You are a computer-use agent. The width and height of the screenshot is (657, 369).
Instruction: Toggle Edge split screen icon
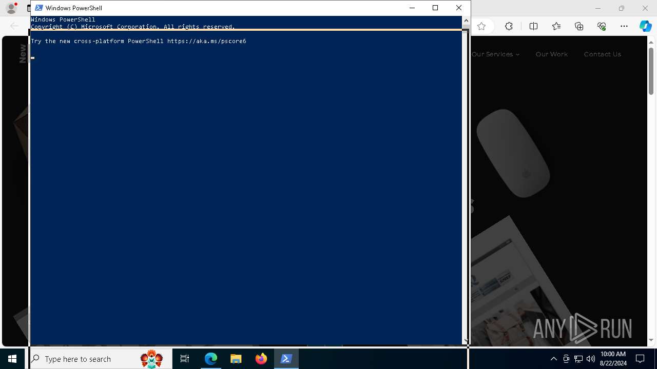[x=533, y=26]
